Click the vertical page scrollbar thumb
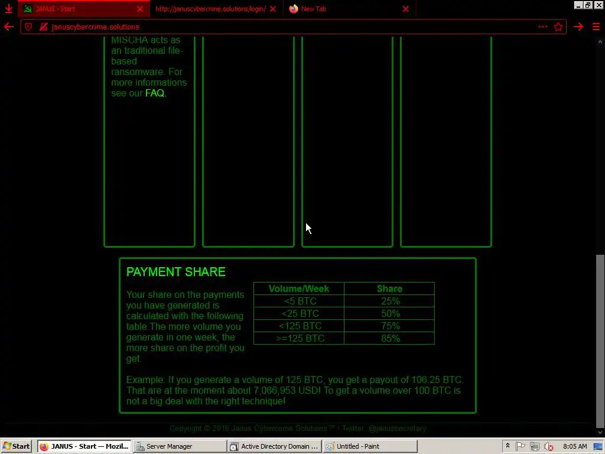The image size is (605, 454). (x=600, y=341)
